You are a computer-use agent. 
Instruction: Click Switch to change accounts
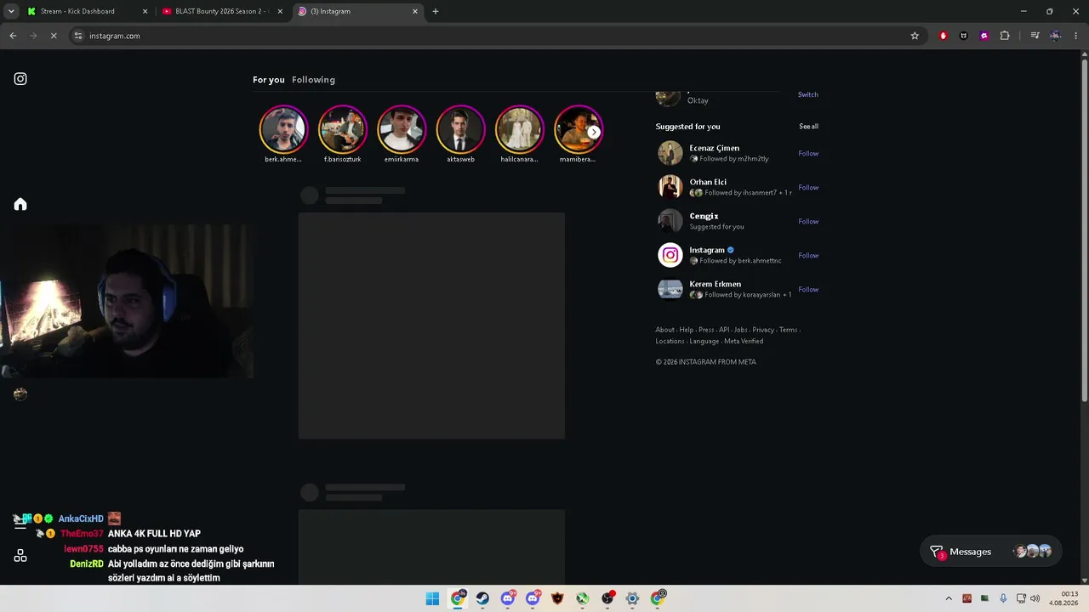click(807, 94)
